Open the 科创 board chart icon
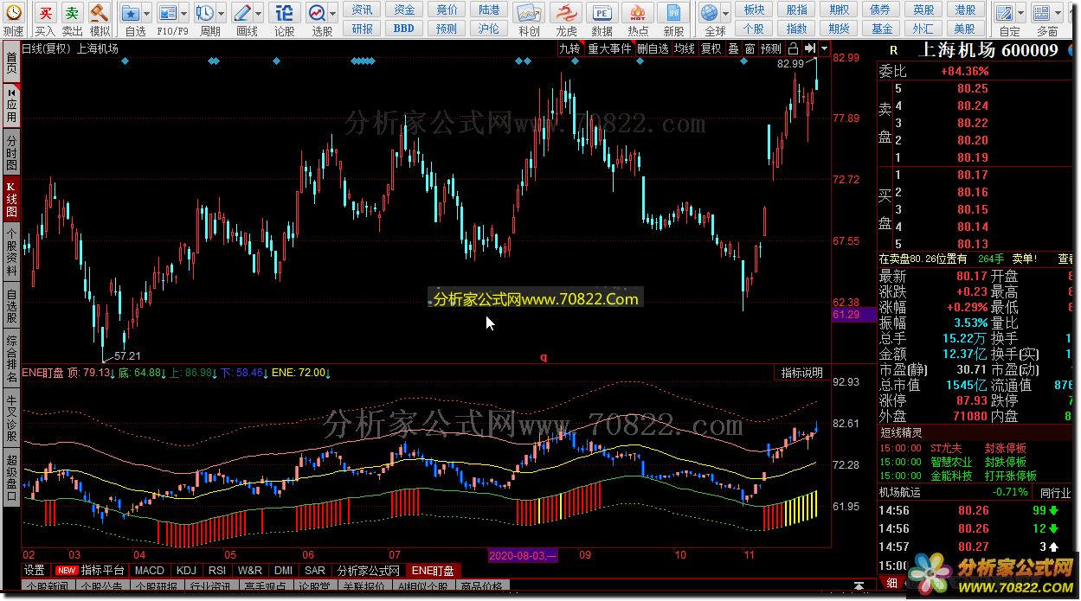The height and width of the screenshot is (601, 1081). (529, 13)
